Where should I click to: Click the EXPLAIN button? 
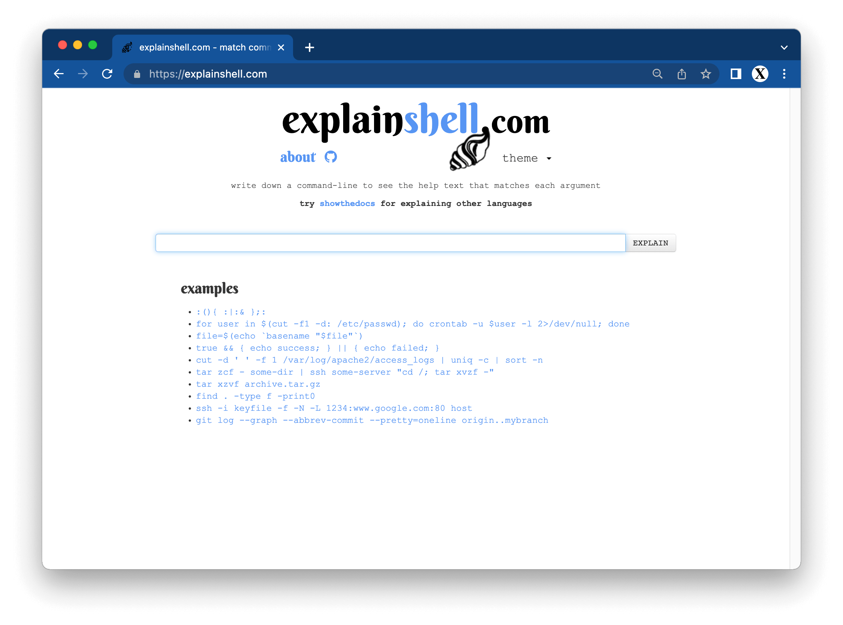(x=650, y=243)
